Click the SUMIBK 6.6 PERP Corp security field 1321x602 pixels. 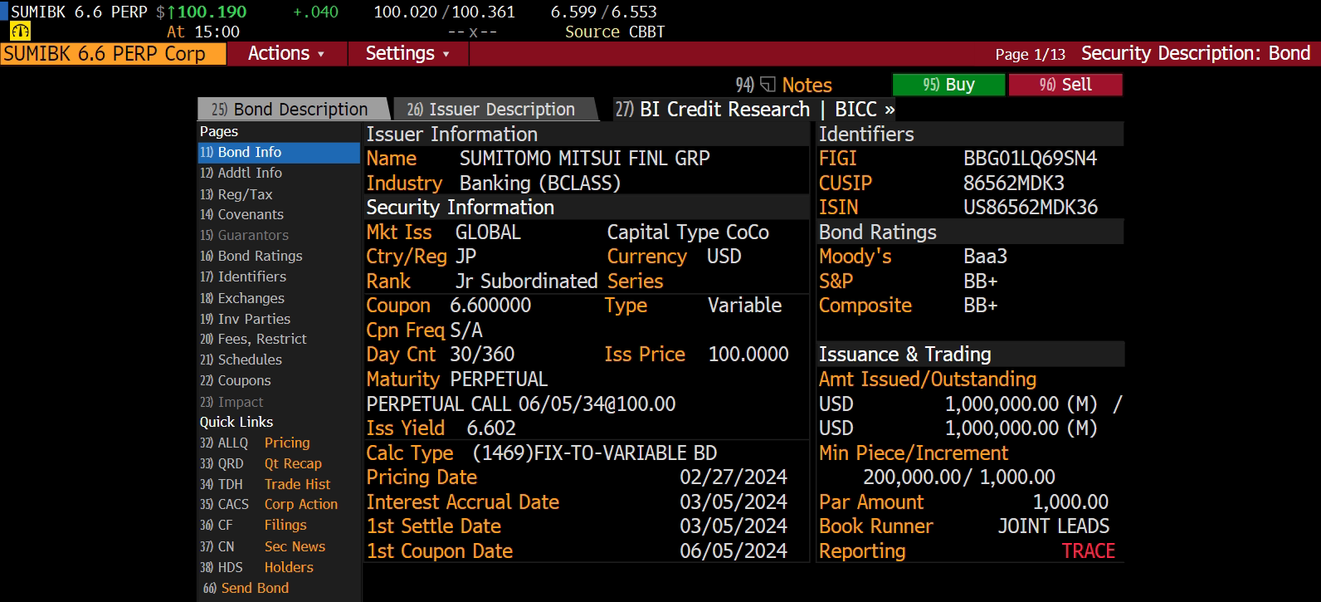[114, 54]
